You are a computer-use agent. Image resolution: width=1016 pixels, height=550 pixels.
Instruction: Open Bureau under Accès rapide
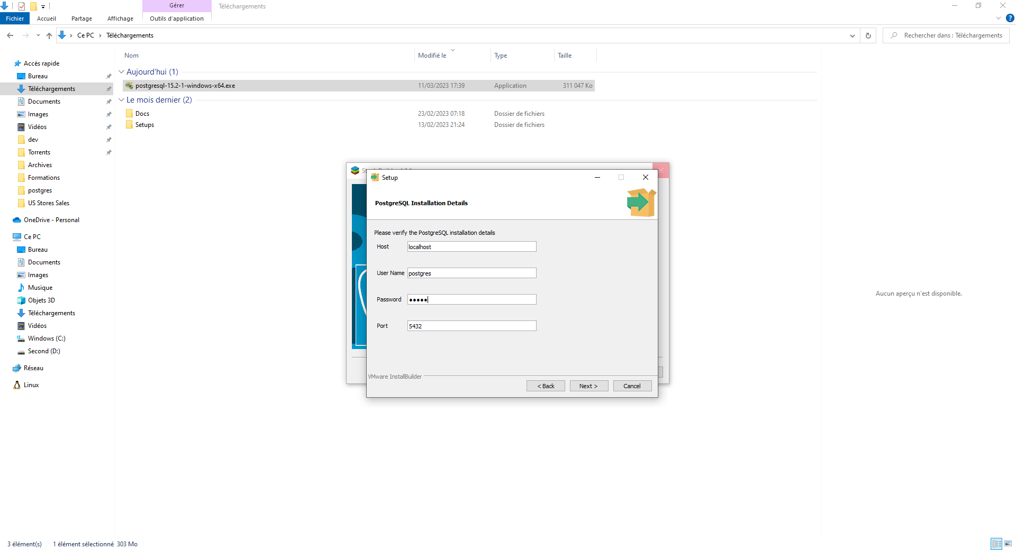pyautogui.click(x=38, y=76)
